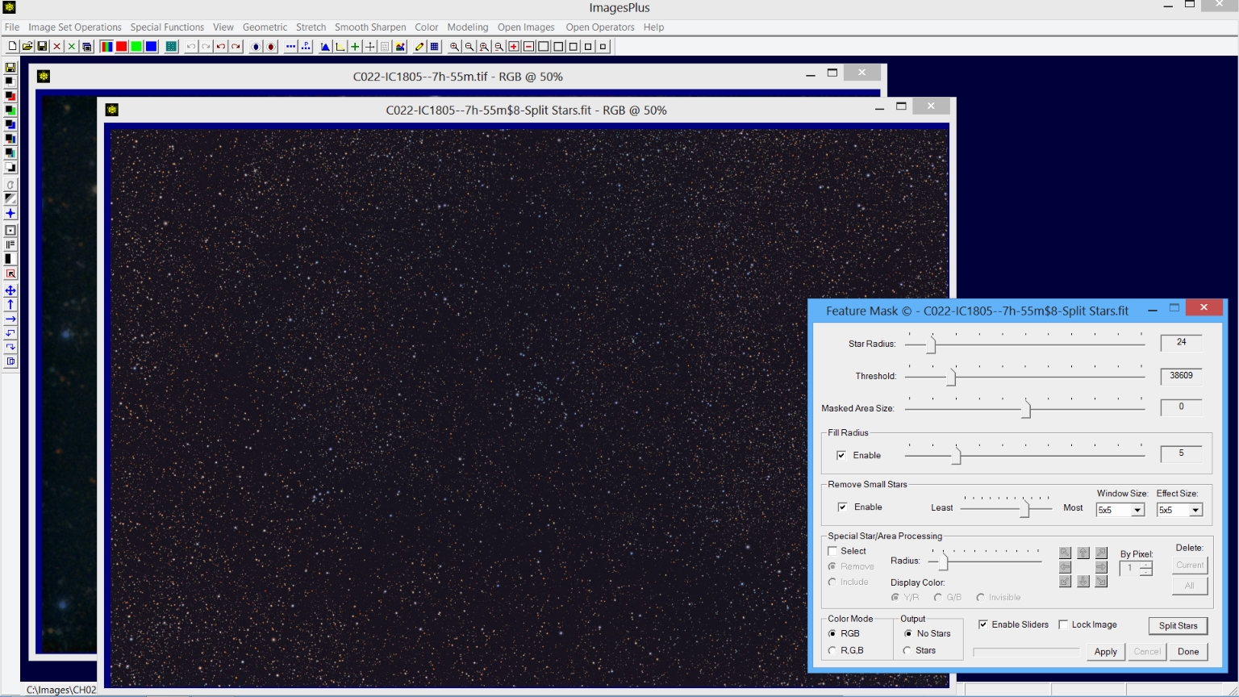Click the green plus icon in the toolbar

355,47
